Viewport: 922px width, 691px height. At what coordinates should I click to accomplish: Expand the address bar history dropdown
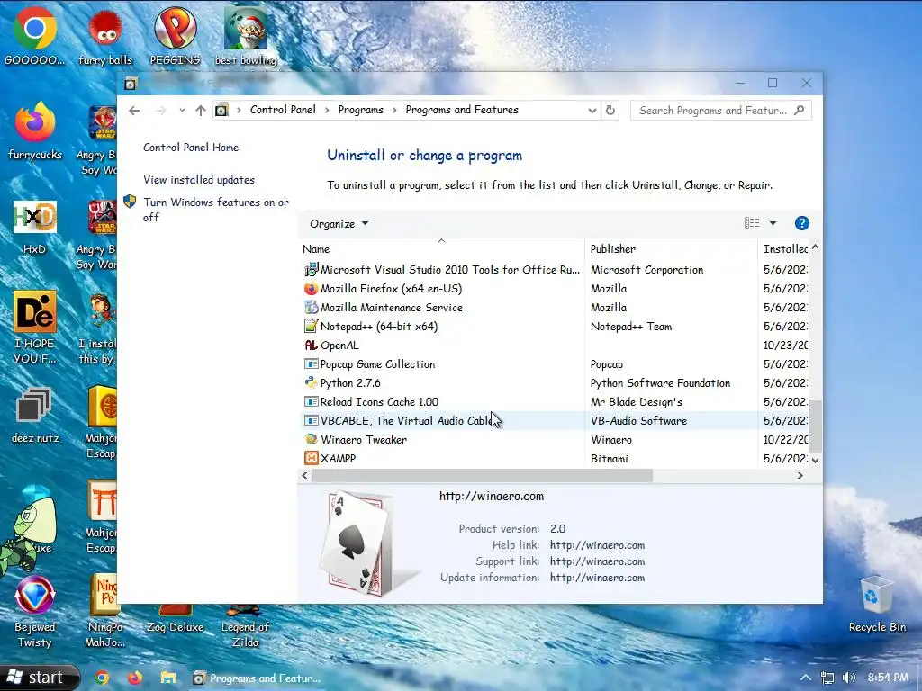tap(592, 111)
